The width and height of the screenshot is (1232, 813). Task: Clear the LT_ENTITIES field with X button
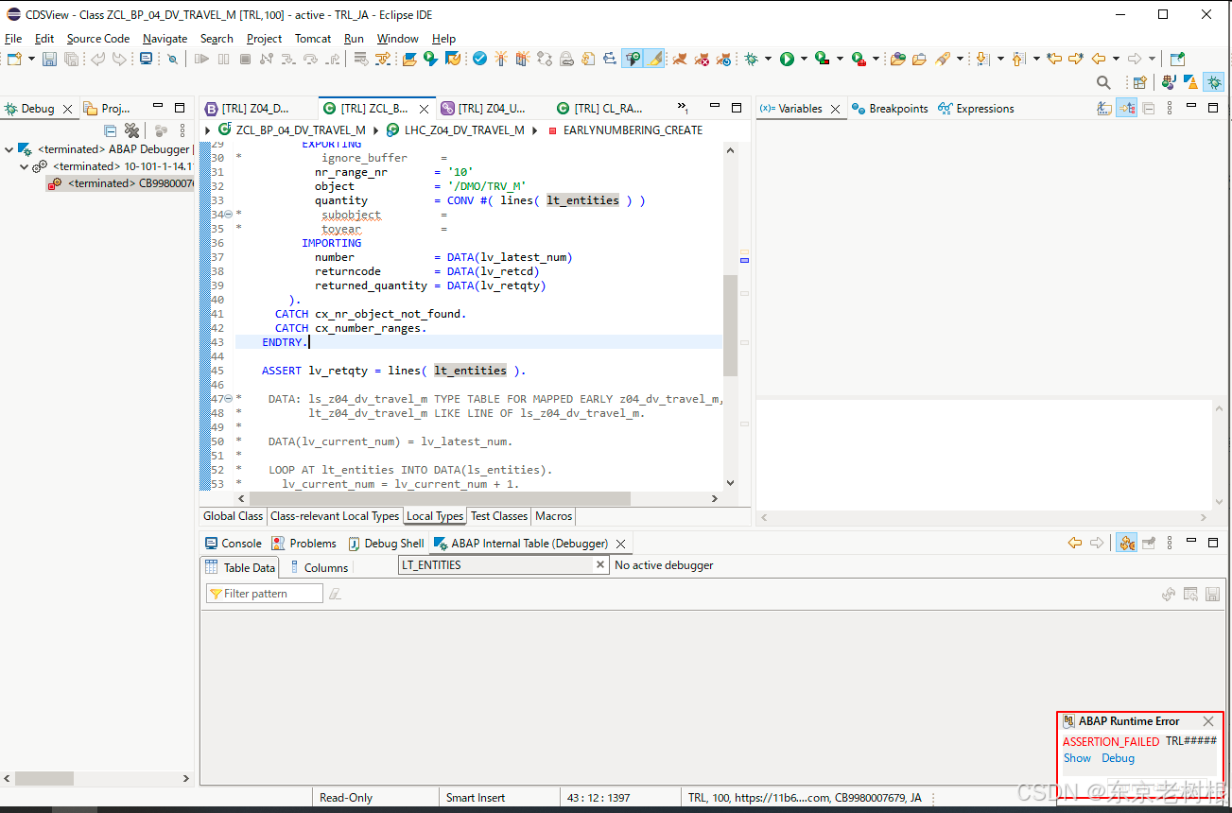point(599,564)
